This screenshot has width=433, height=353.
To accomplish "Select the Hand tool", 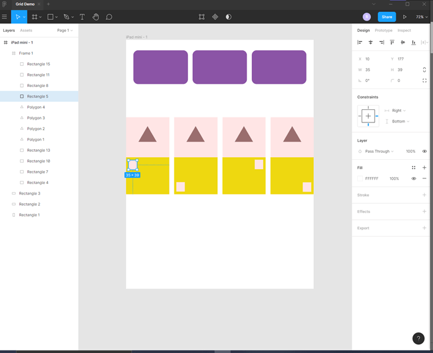I will tap(96, 17).
